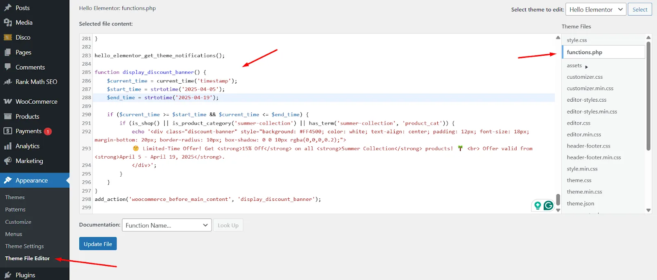The height and width of the screenshot is (280, 657).
Task: Click the Look Up button
Action: point(228,225)
